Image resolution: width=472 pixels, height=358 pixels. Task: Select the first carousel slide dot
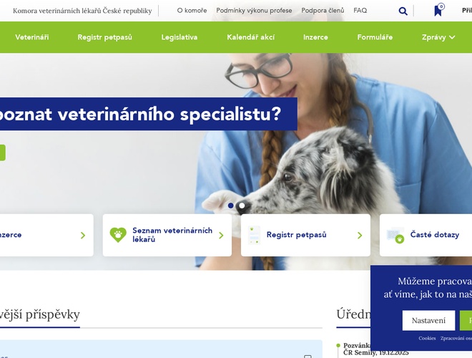tap(231, 205)
